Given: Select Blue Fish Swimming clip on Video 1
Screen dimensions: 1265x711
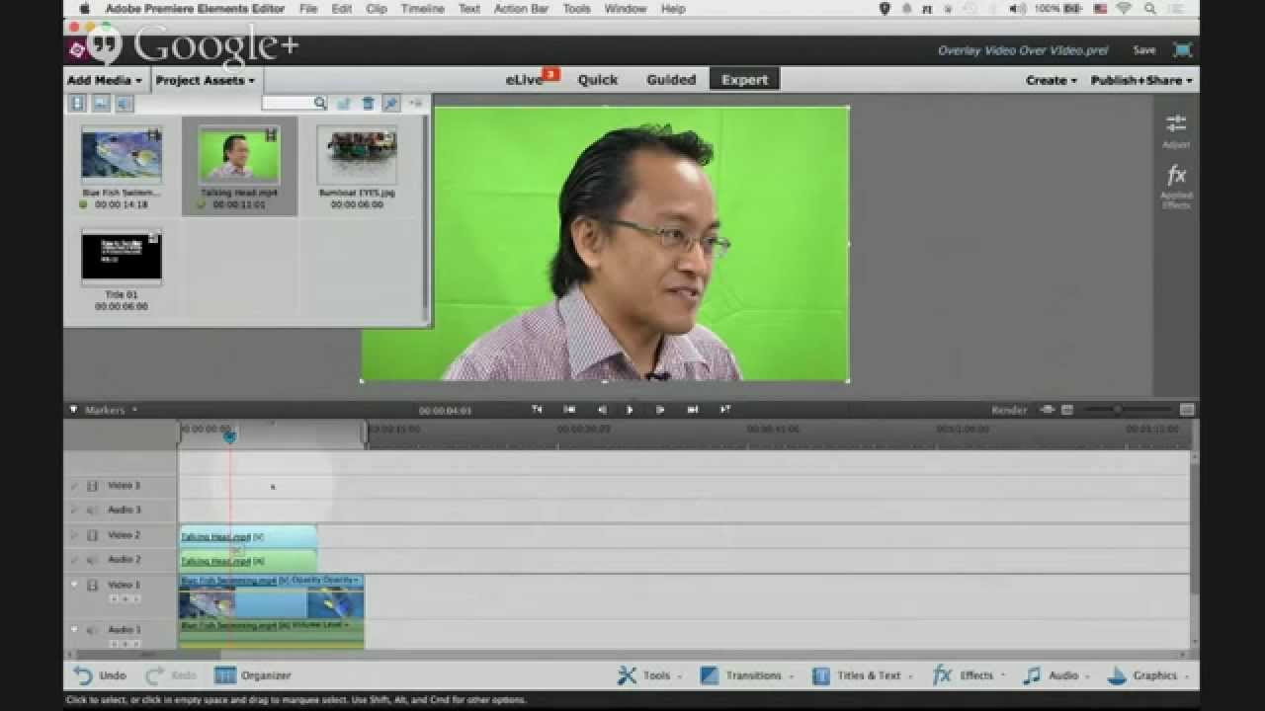Looking at the screenshot, I should click(x=272, y=596).
